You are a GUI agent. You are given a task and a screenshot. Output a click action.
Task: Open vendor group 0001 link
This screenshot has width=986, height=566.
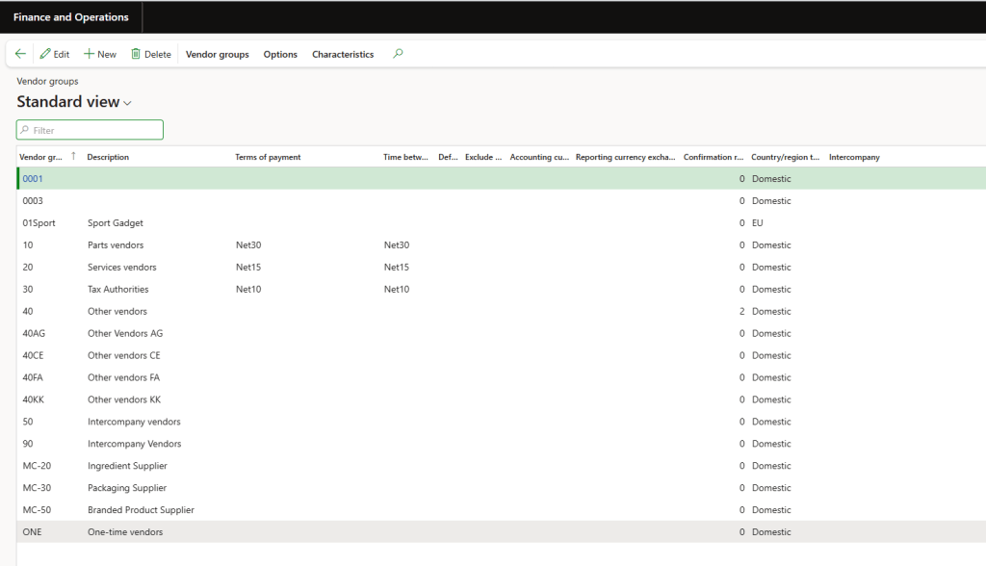(x=33, y=179)
